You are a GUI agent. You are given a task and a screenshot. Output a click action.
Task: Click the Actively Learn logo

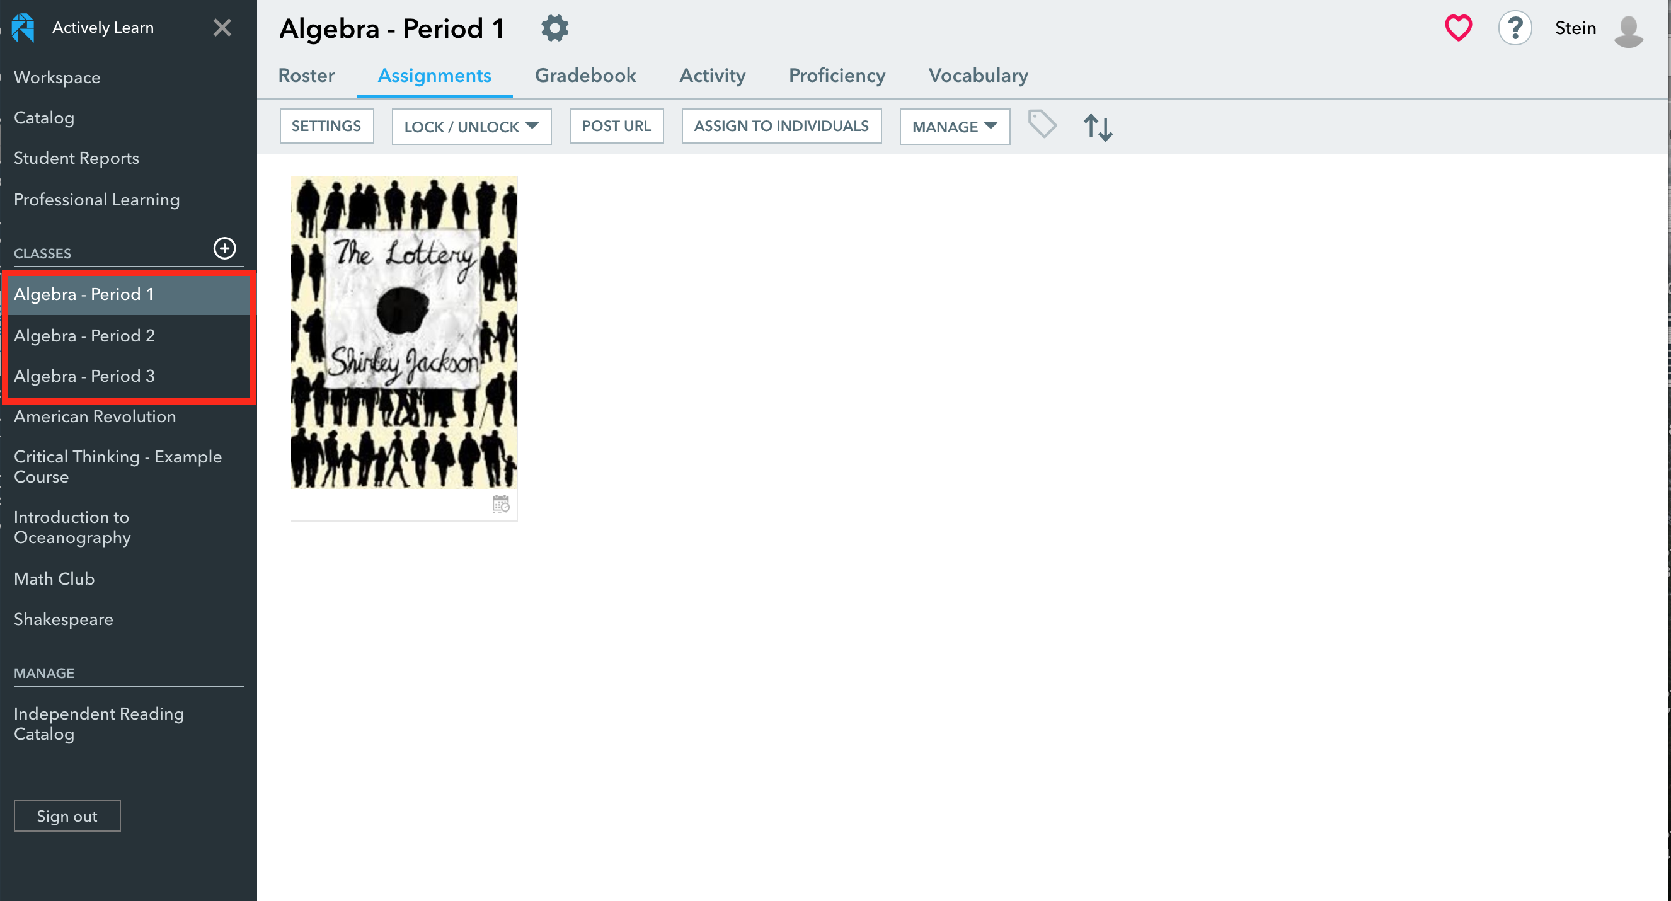pos(23,27)
